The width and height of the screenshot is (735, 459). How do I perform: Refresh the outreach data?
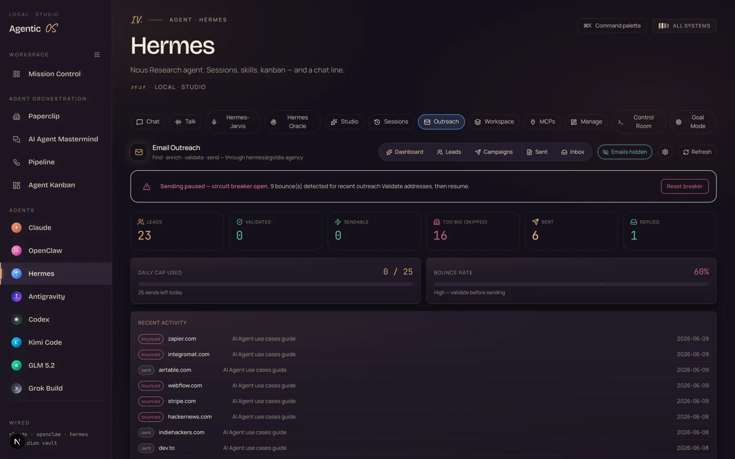(x=697, y=152)
